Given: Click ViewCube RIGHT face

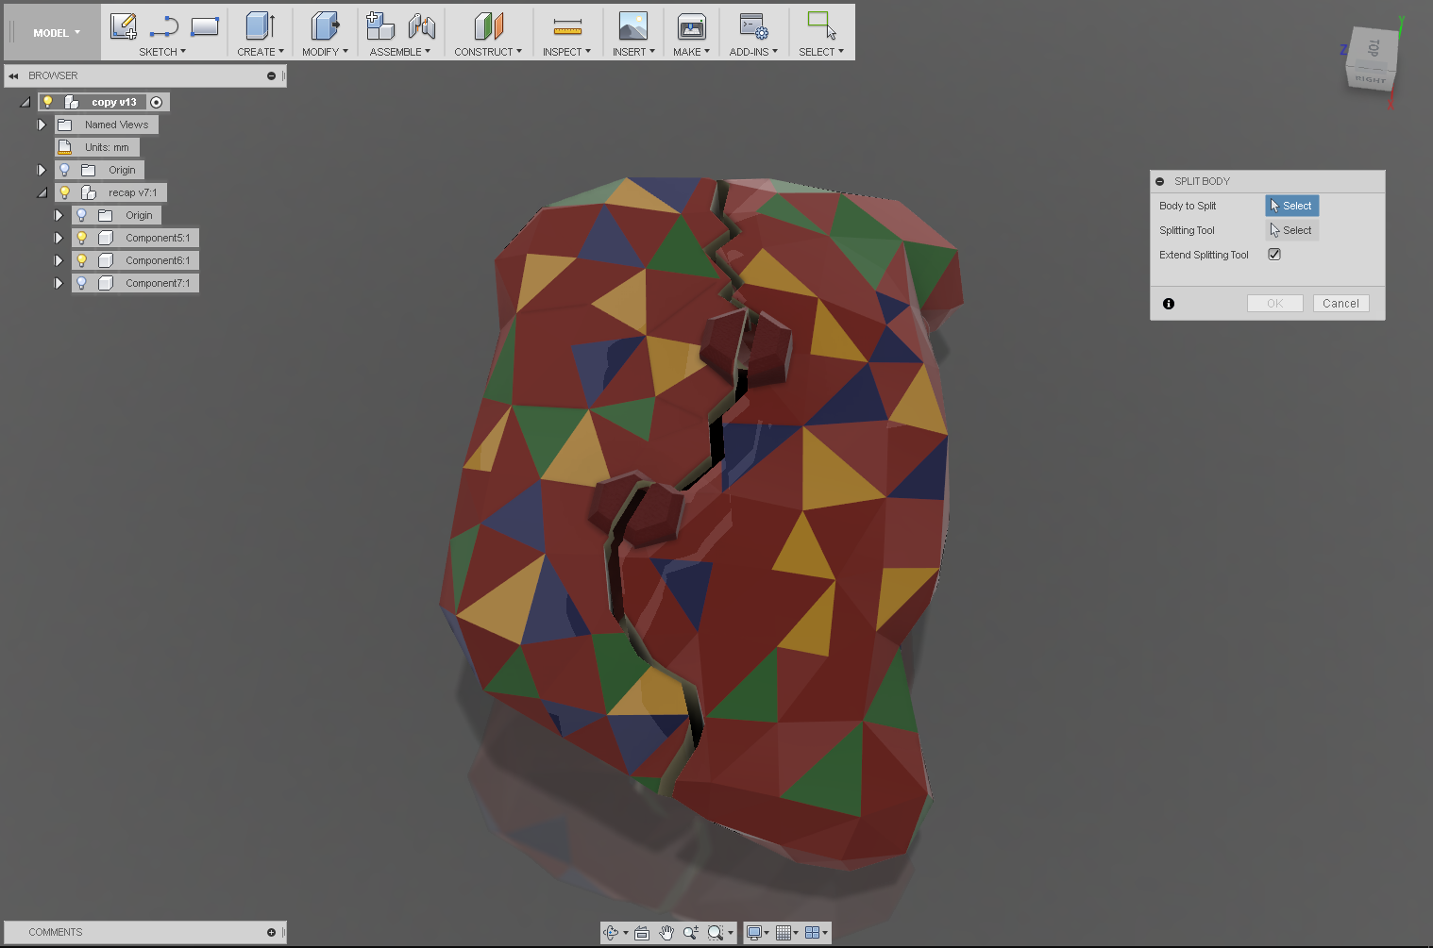Looking at the screenshot, I should pos(1370,80).
